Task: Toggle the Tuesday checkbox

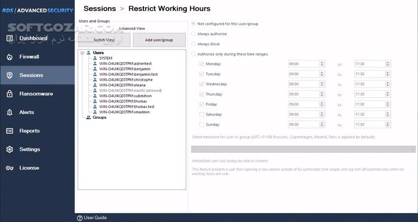Action: coord(202,74)
